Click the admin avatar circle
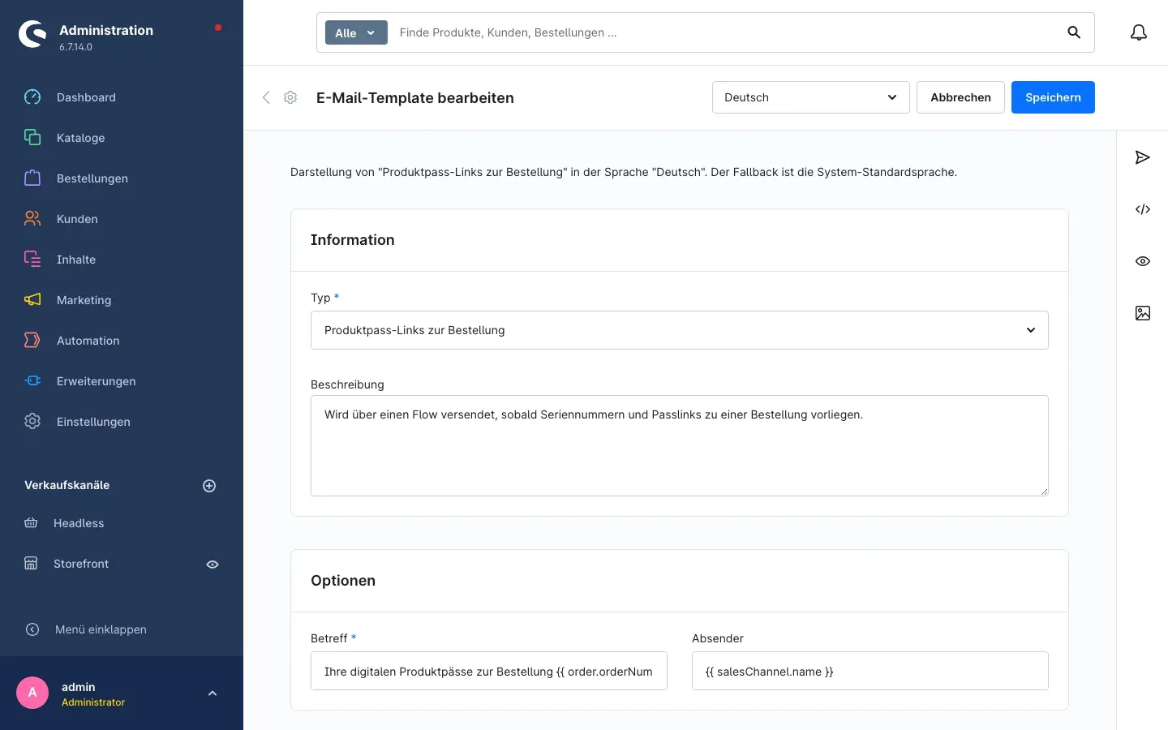The height and width of the screenshot is (730, 1168). tap(32, 693)
